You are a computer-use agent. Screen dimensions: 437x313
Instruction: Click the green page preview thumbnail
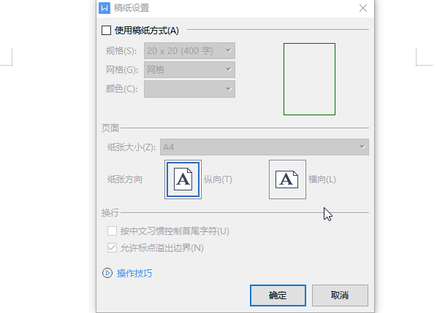(309, 79)
